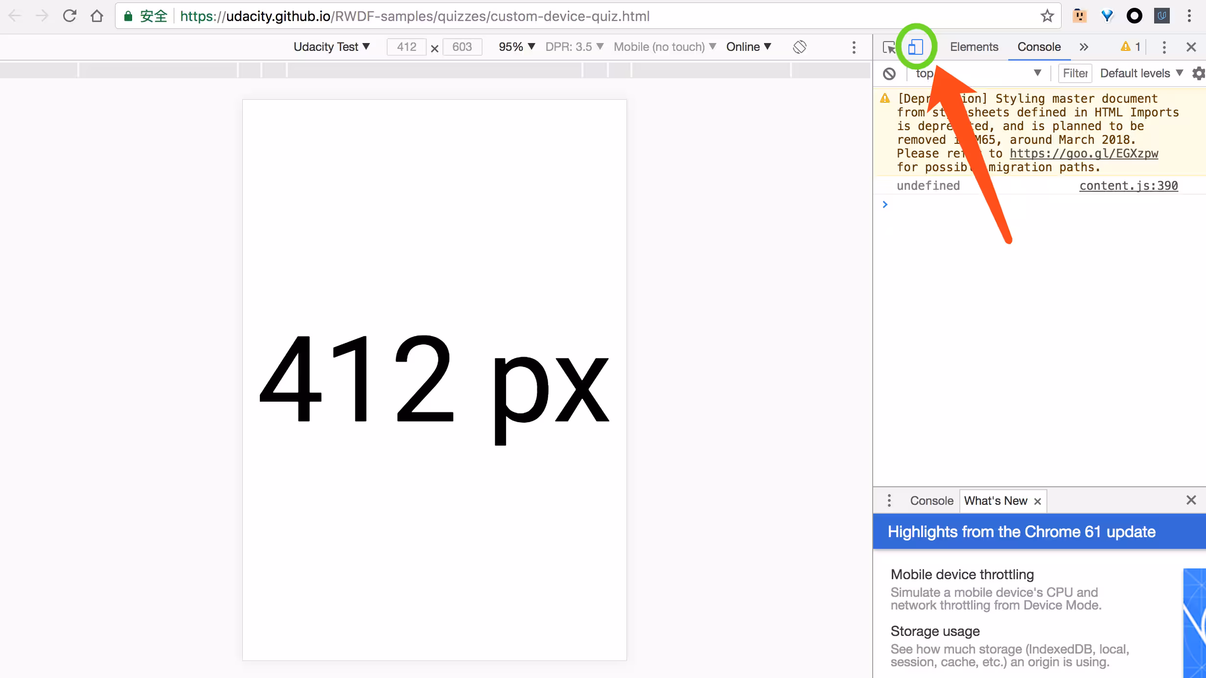Open the DevTools three-dot menu
This screenshot has height=678, width=1206.
[1164, 47]
